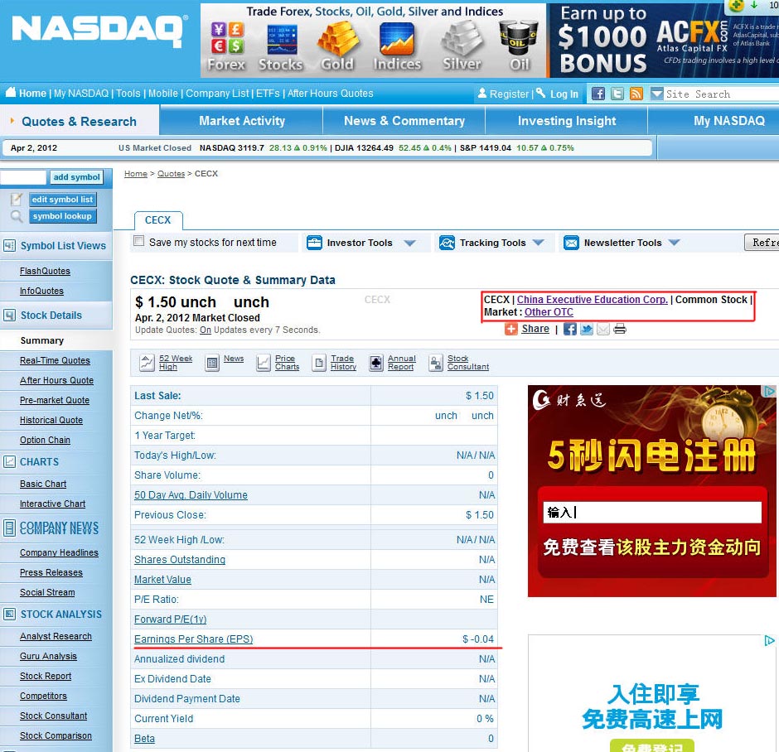Viewport: 779px width, 752px height.
Task: Click the input field in red Chinese ad
Action: click(652, 513)
